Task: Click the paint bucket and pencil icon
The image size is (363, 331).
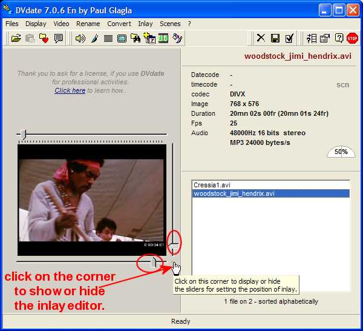Action: point(177,38)
